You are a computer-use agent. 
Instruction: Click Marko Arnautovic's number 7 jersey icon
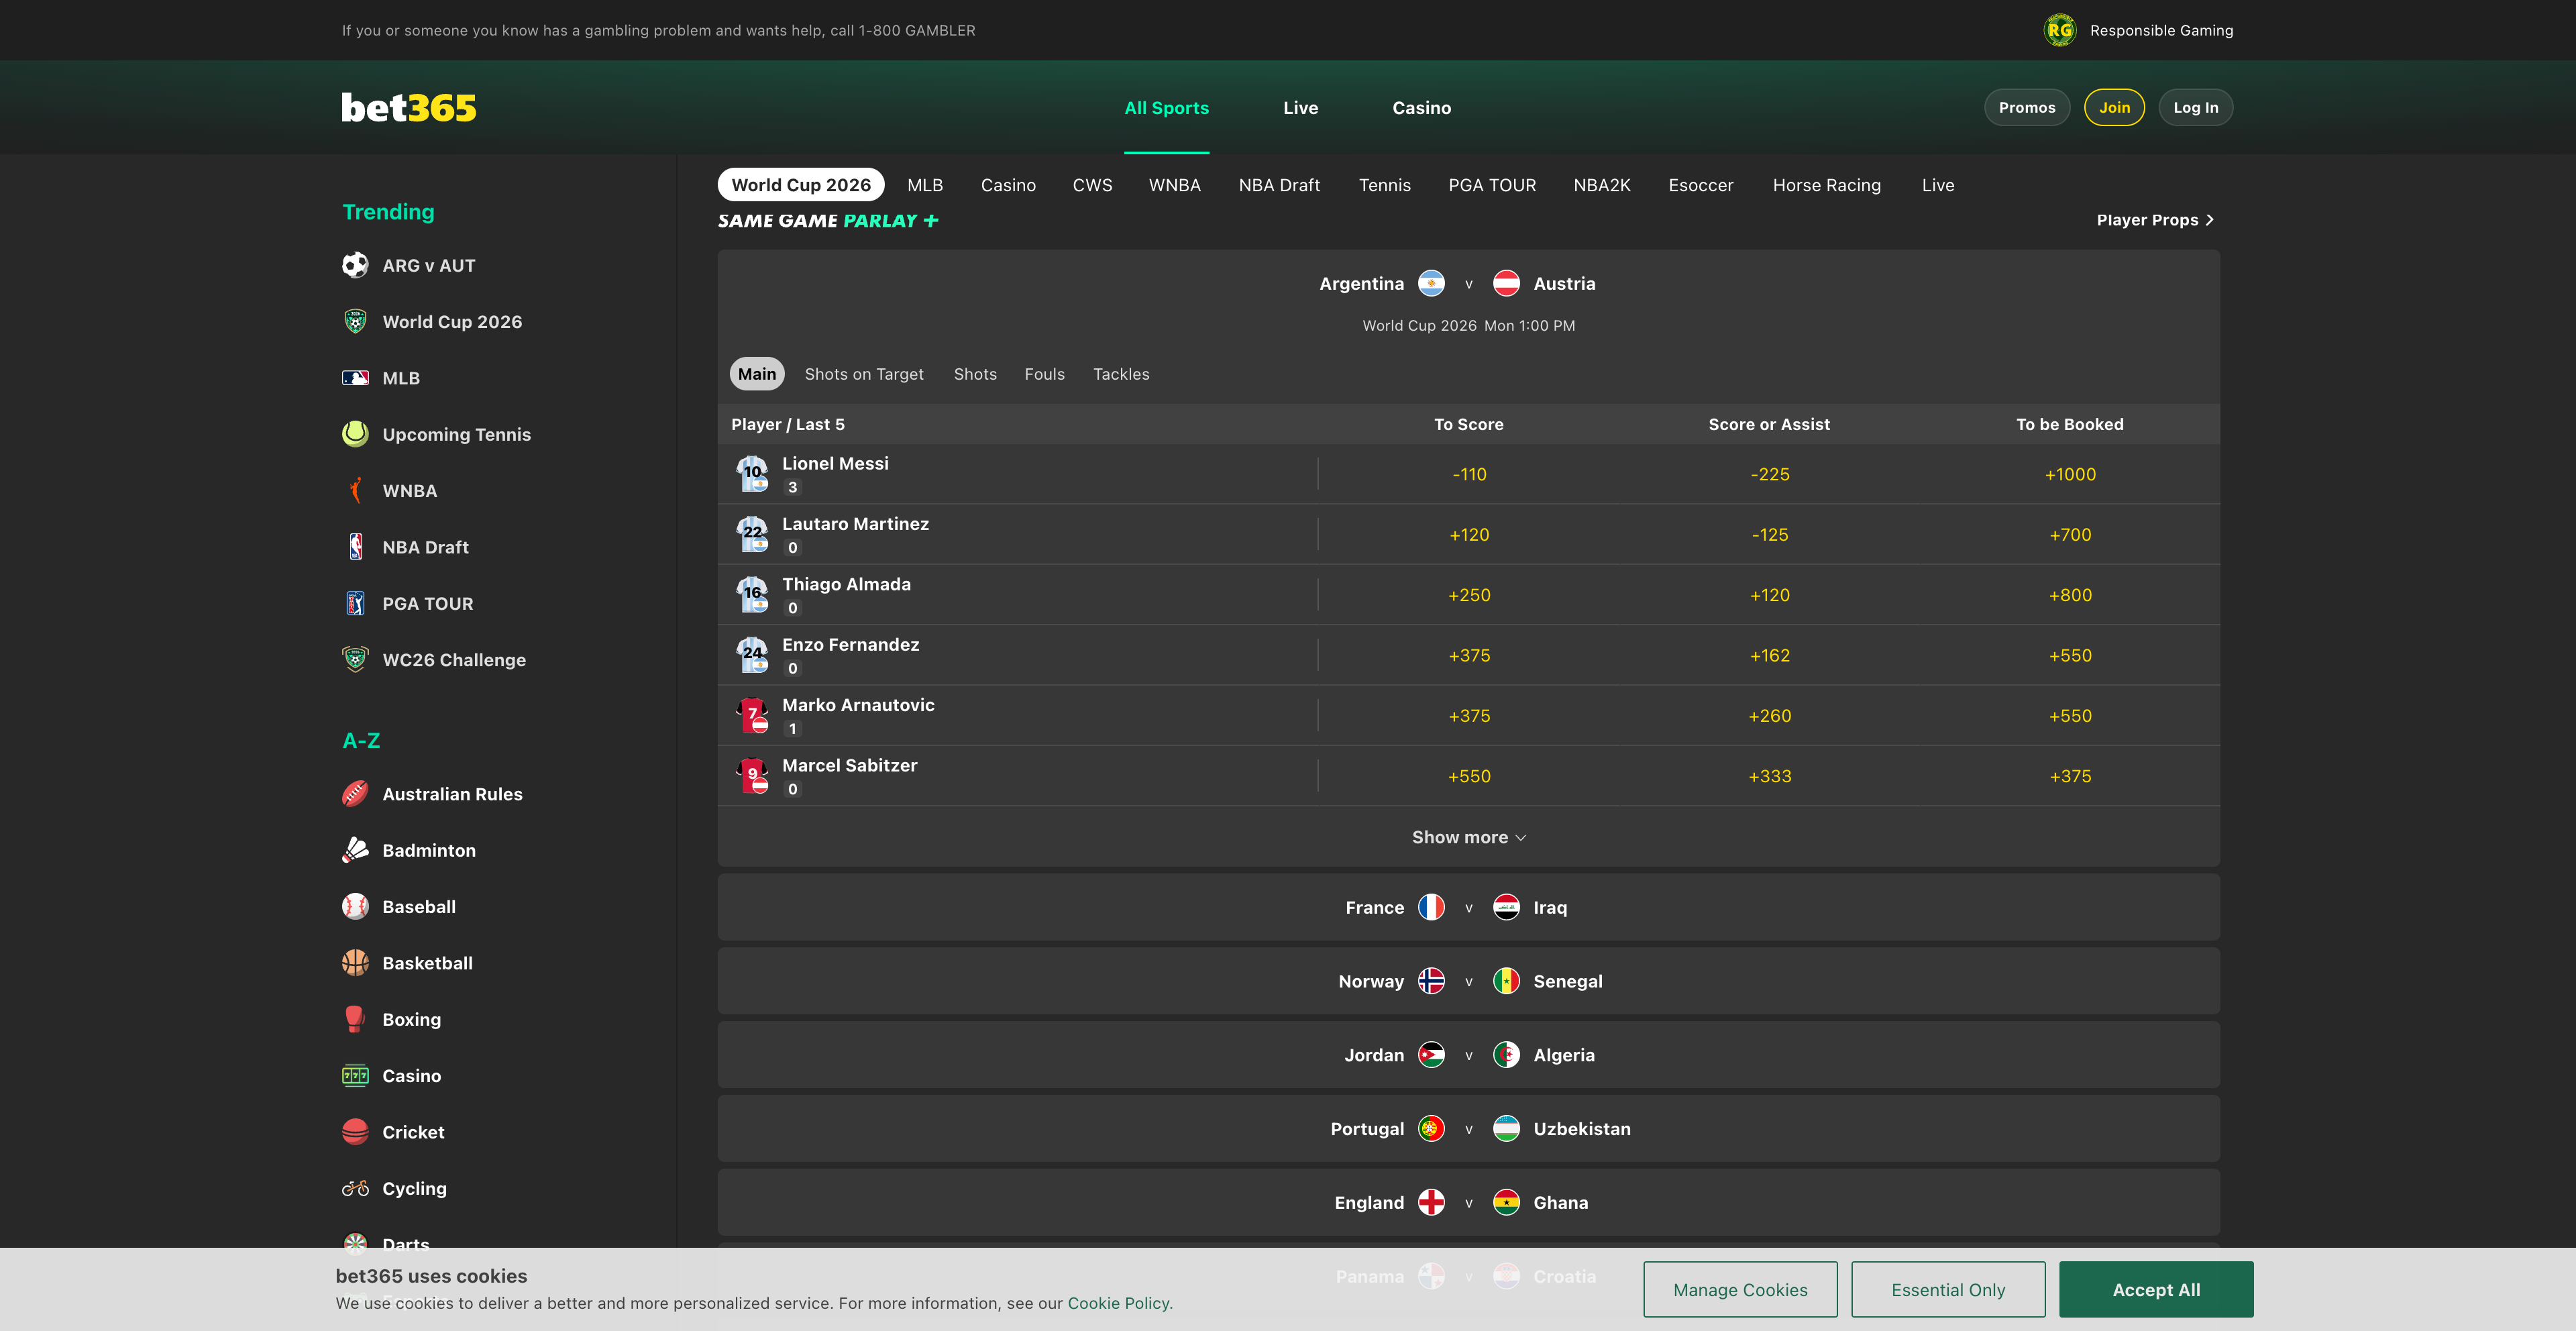(x=753, y=715)
